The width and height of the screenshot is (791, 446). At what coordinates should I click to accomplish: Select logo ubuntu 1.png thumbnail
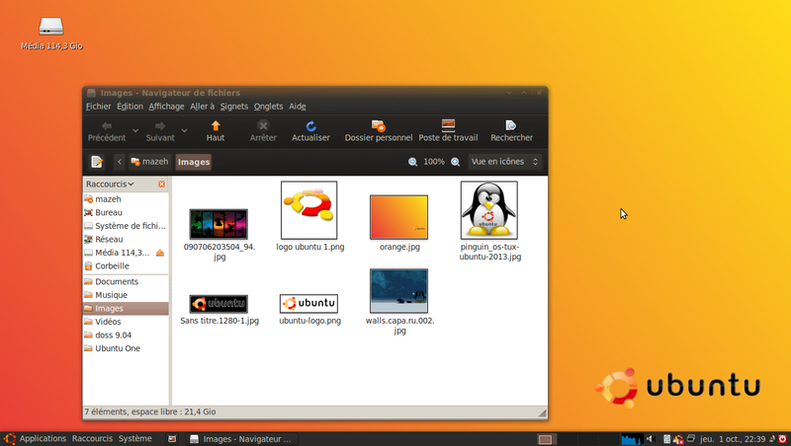click(309, 210)
